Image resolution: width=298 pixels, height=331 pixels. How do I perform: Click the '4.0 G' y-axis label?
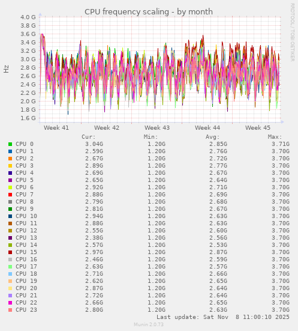[28, 17]
